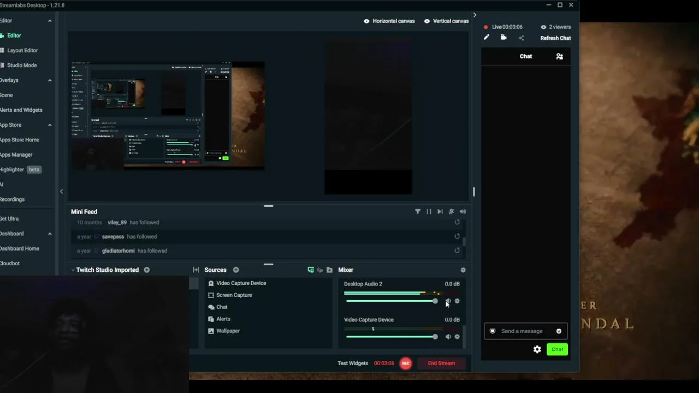Add a new scene next to Twitch Studio Imported
Image resolution: width=699 pixels, height=393 pixels.
click(x=147, y=270)
